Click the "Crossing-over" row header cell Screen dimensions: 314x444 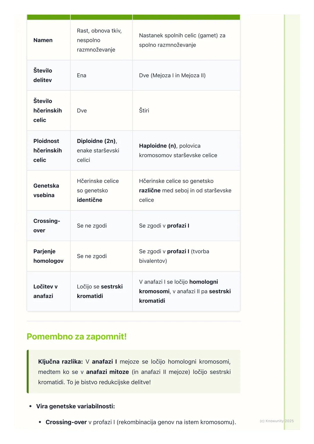[x=47, y=225]
